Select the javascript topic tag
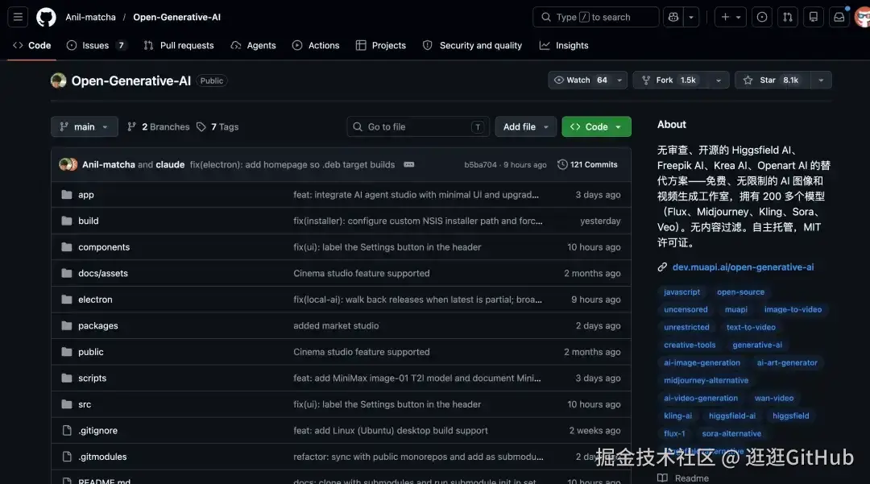This screenshot has height=484, width=870. pos(682,292)
